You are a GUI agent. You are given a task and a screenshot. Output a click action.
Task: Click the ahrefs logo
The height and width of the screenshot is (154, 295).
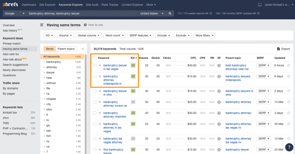[10, 4]
